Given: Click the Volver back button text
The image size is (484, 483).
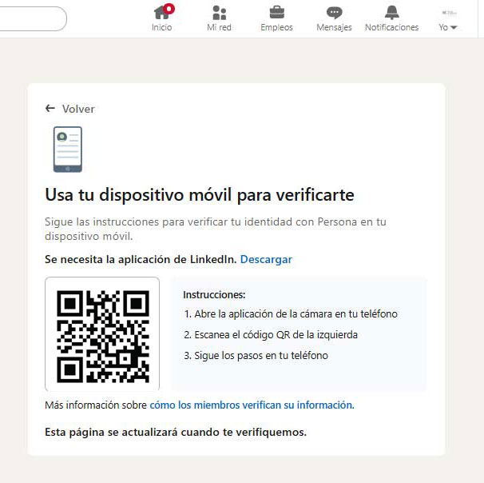Looking at the screenshot, I should tap(78, 109).
